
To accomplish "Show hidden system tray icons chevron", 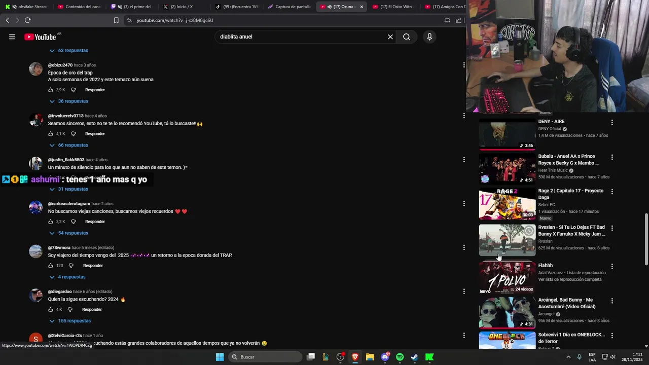I will (x=568, y=357).
